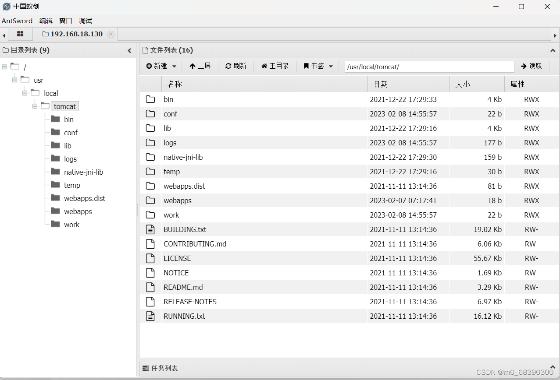
Task: Open the 书签 bookmarks dropdown
Action: pyautogui.click(x=317, y=66)
